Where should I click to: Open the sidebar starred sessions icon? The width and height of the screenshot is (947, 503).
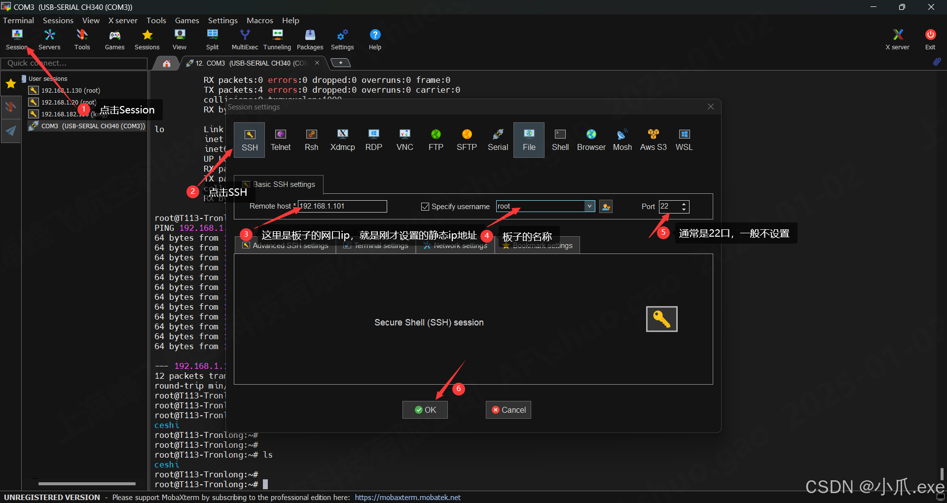11,84
